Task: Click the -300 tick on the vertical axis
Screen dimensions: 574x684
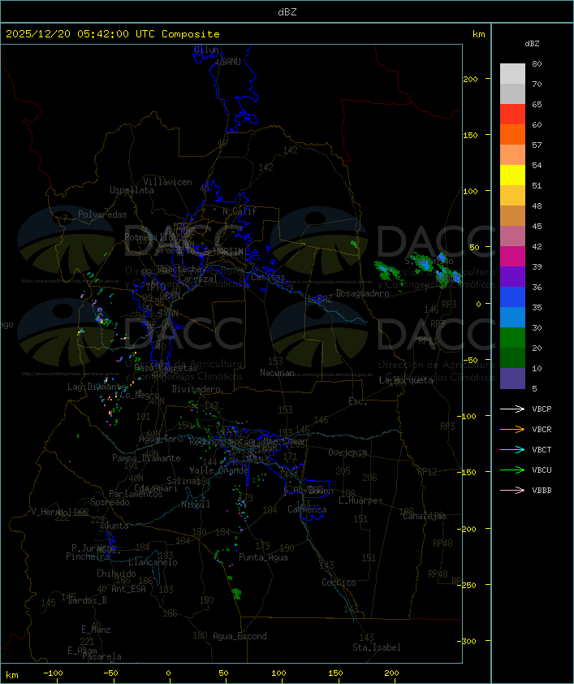Action: (x=468, y=641)
